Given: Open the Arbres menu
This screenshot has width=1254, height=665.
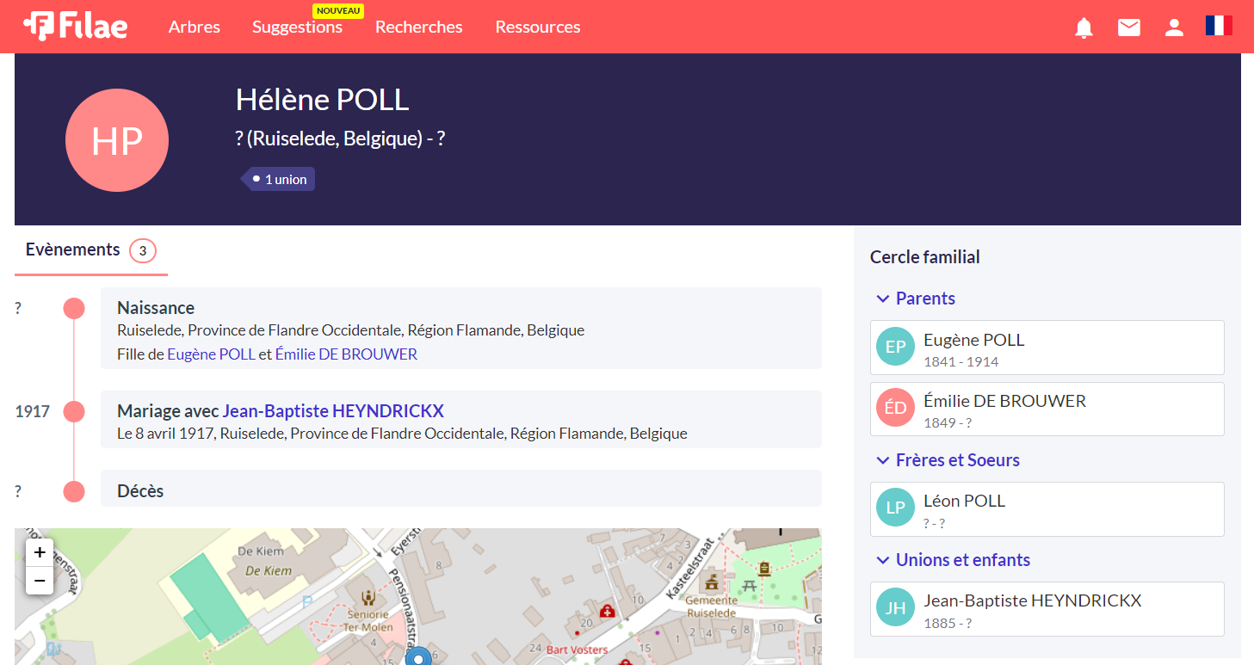Looking at the screenshot, I should [194, 27].
